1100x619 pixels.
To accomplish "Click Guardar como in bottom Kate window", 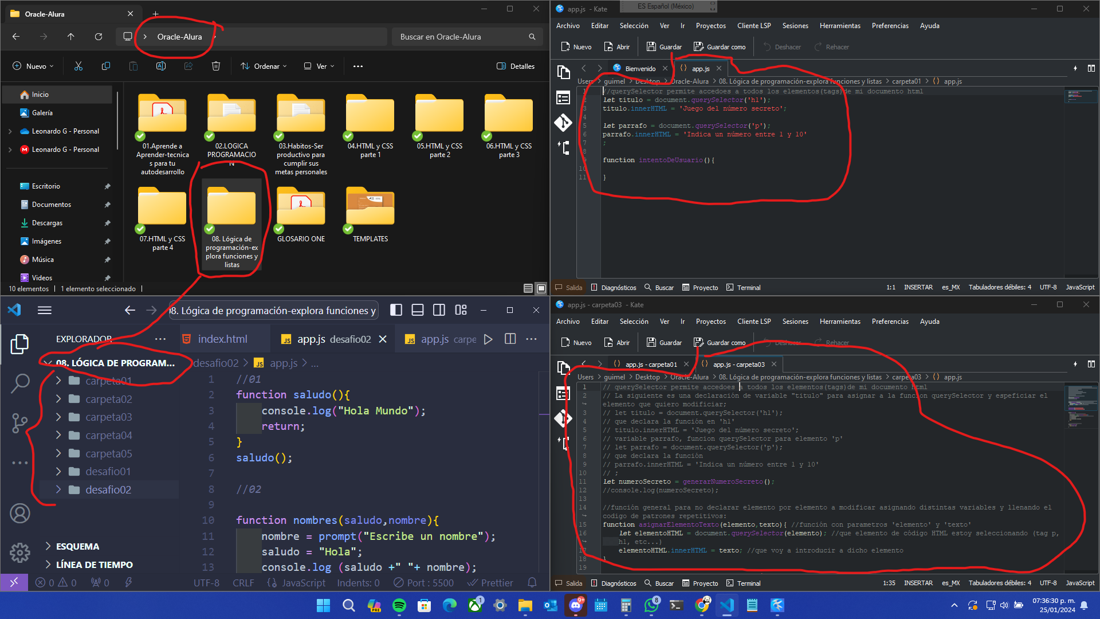I will click(x=720, y=343).
